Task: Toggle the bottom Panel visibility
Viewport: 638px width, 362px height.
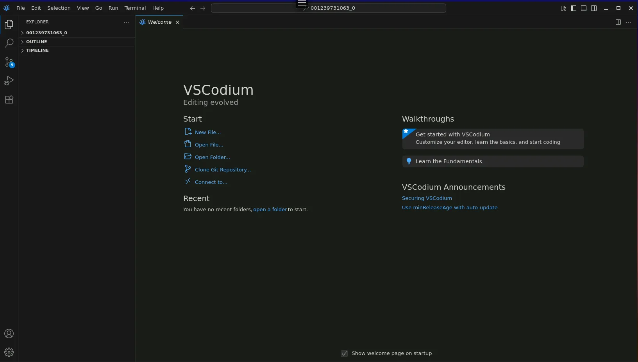Action: click(x=584, y=8)
